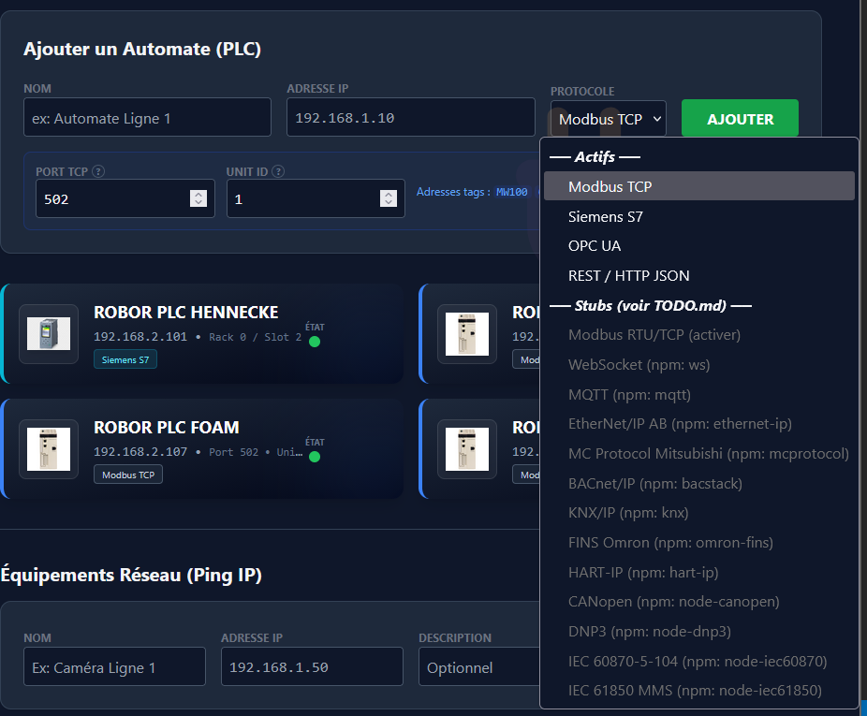Choose FINS Omron option
Viewport: 867px width, 716px height.
coord(698,543)
